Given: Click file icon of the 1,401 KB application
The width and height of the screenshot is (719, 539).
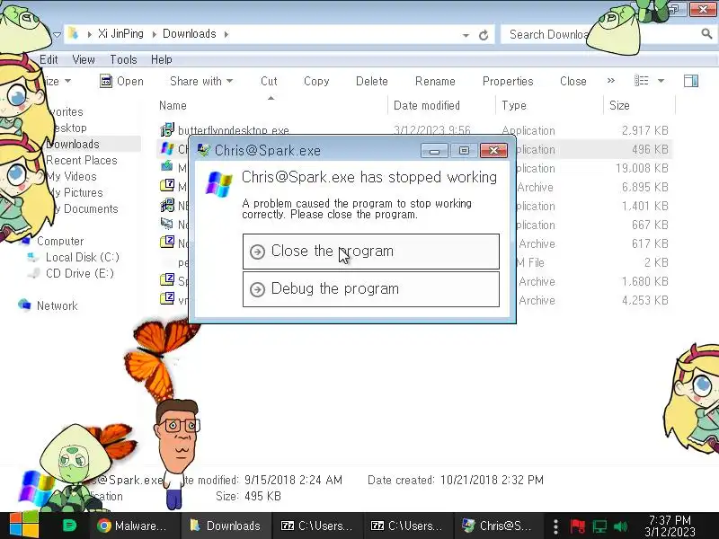Looking at the screenshot, I should pos(167,205).
